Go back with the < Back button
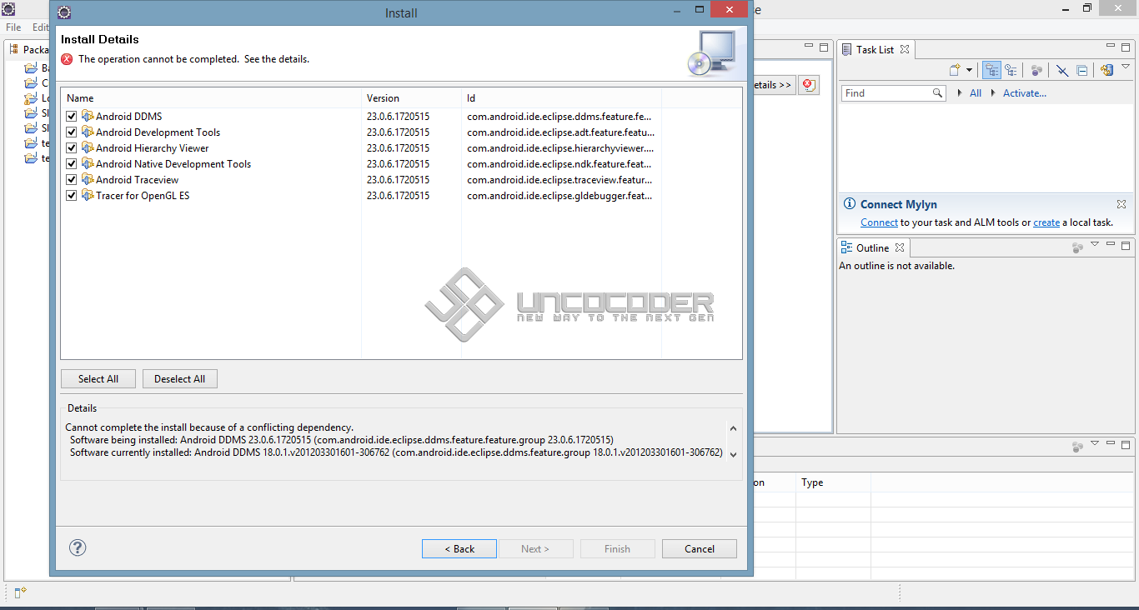Image resolution: width=1139 pixels, height=610 pixels. [x=459, y=548]
